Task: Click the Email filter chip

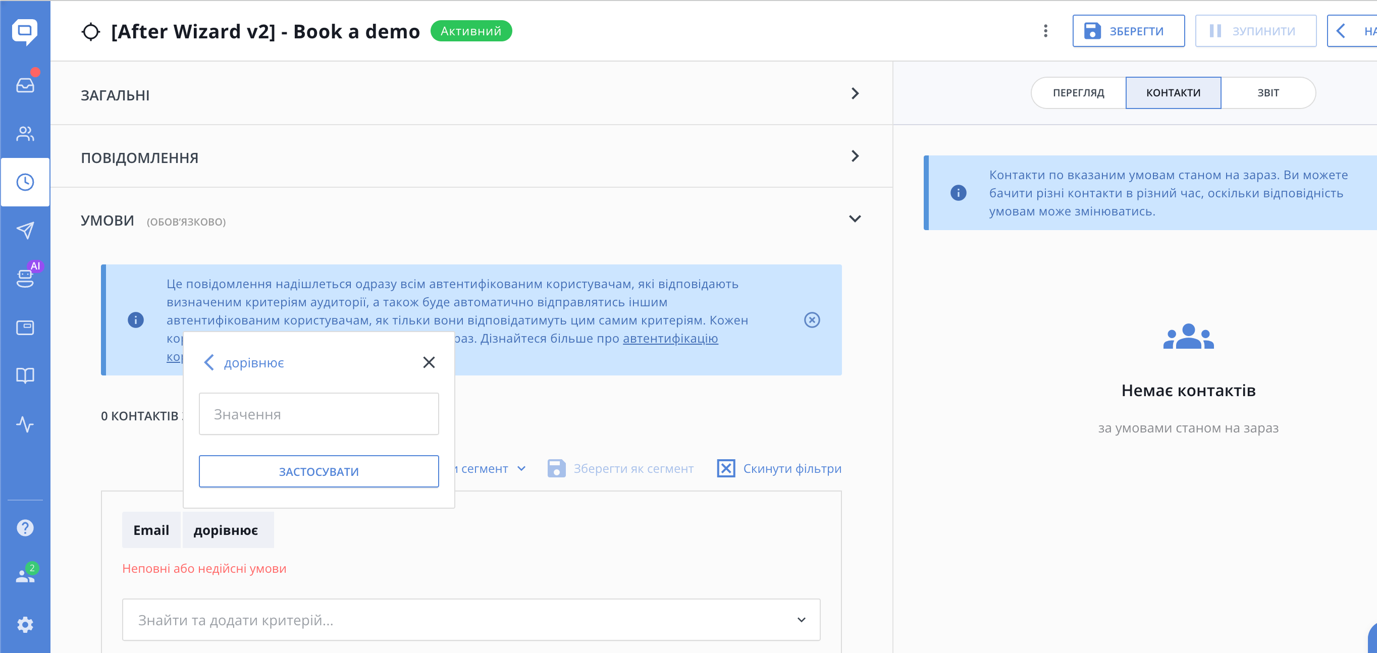Action: (151, 530)
